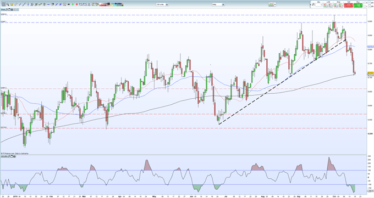Open the Daily timeframe dropdown
Screen dimensions: 374x198
tap(218, 4)
